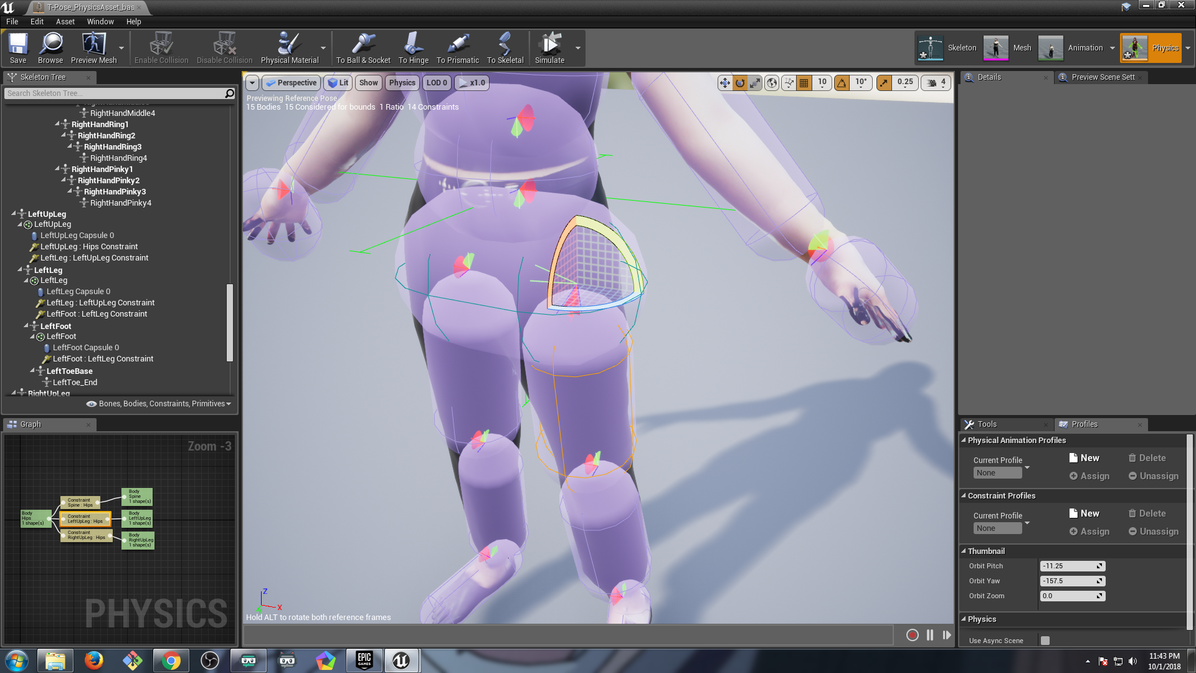Open Window menu
The height and width of the screenshot is (673, 1196).
click(x=100, y=21)
